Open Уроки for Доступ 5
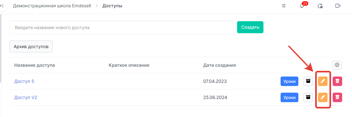This screenshot has width=352, height=117. point(289,81)
